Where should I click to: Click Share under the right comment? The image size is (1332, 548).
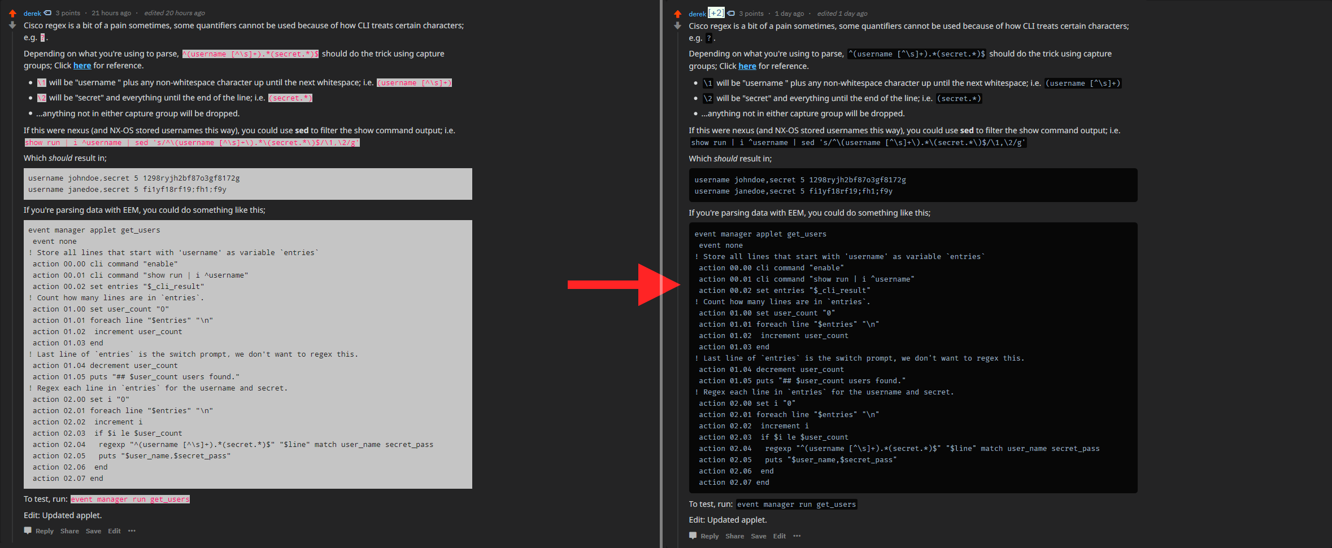(x=735, y=536)
